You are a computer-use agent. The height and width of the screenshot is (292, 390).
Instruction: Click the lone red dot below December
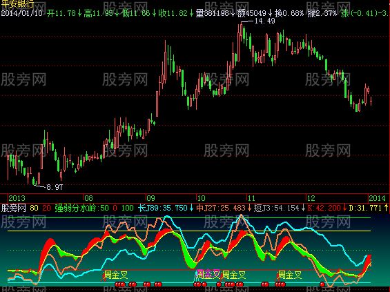click(322, 284)
